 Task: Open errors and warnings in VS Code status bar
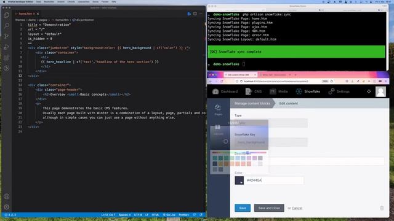(x=10, y=215)
